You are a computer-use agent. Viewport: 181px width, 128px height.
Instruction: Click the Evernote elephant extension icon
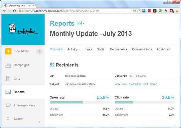tap(166, 11)
